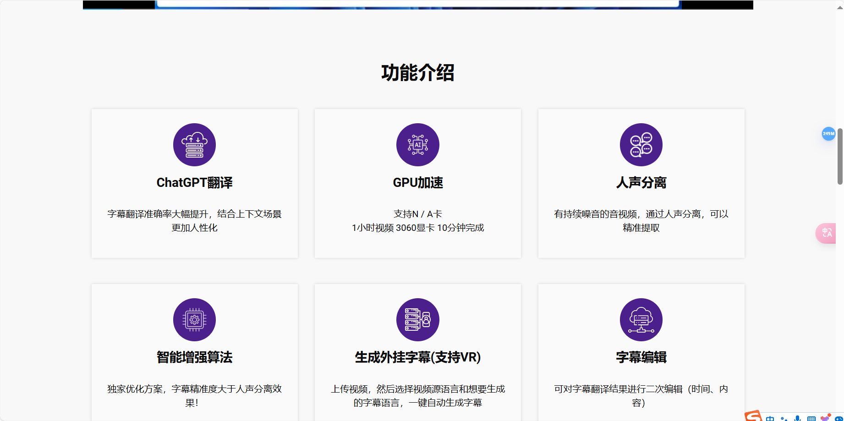Click the 智能增强算法 processor icon
Viewport: 844px width, 421px height.
194,320
